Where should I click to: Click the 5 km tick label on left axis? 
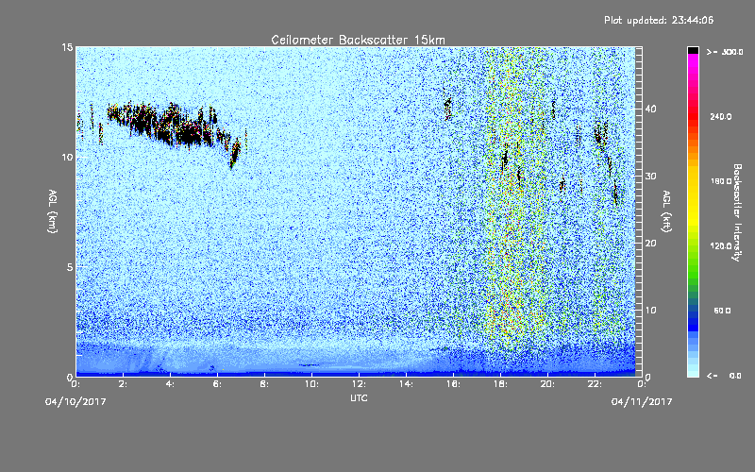pyautogui.click(x=70, y=267)
